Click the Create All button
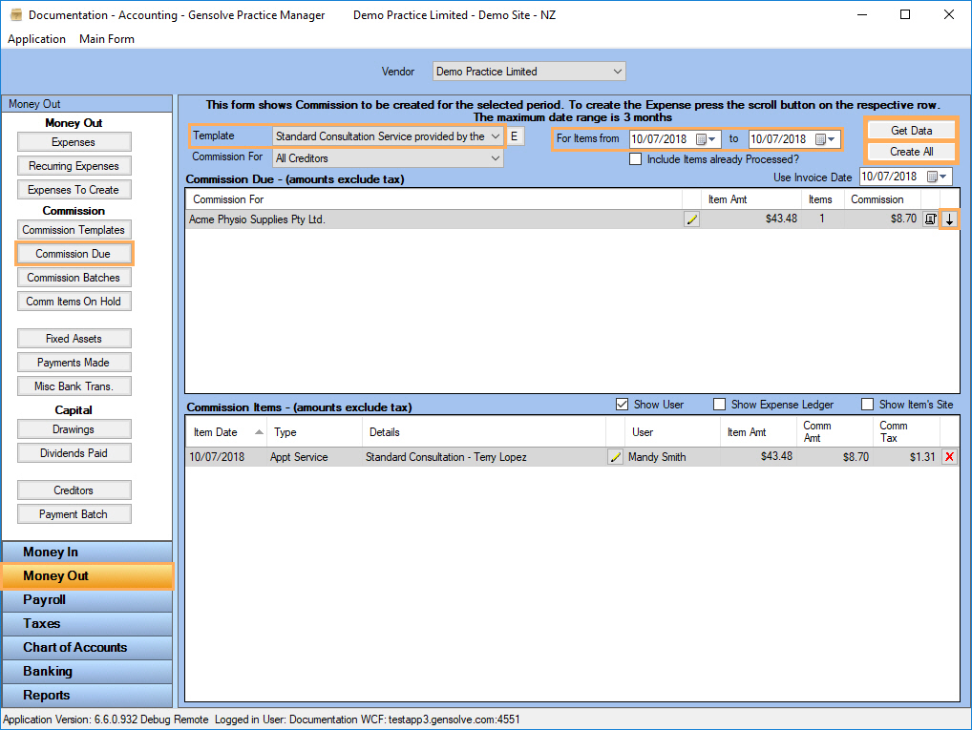The height and width of the screenshot is (730, 972). (x=911, y=152)
